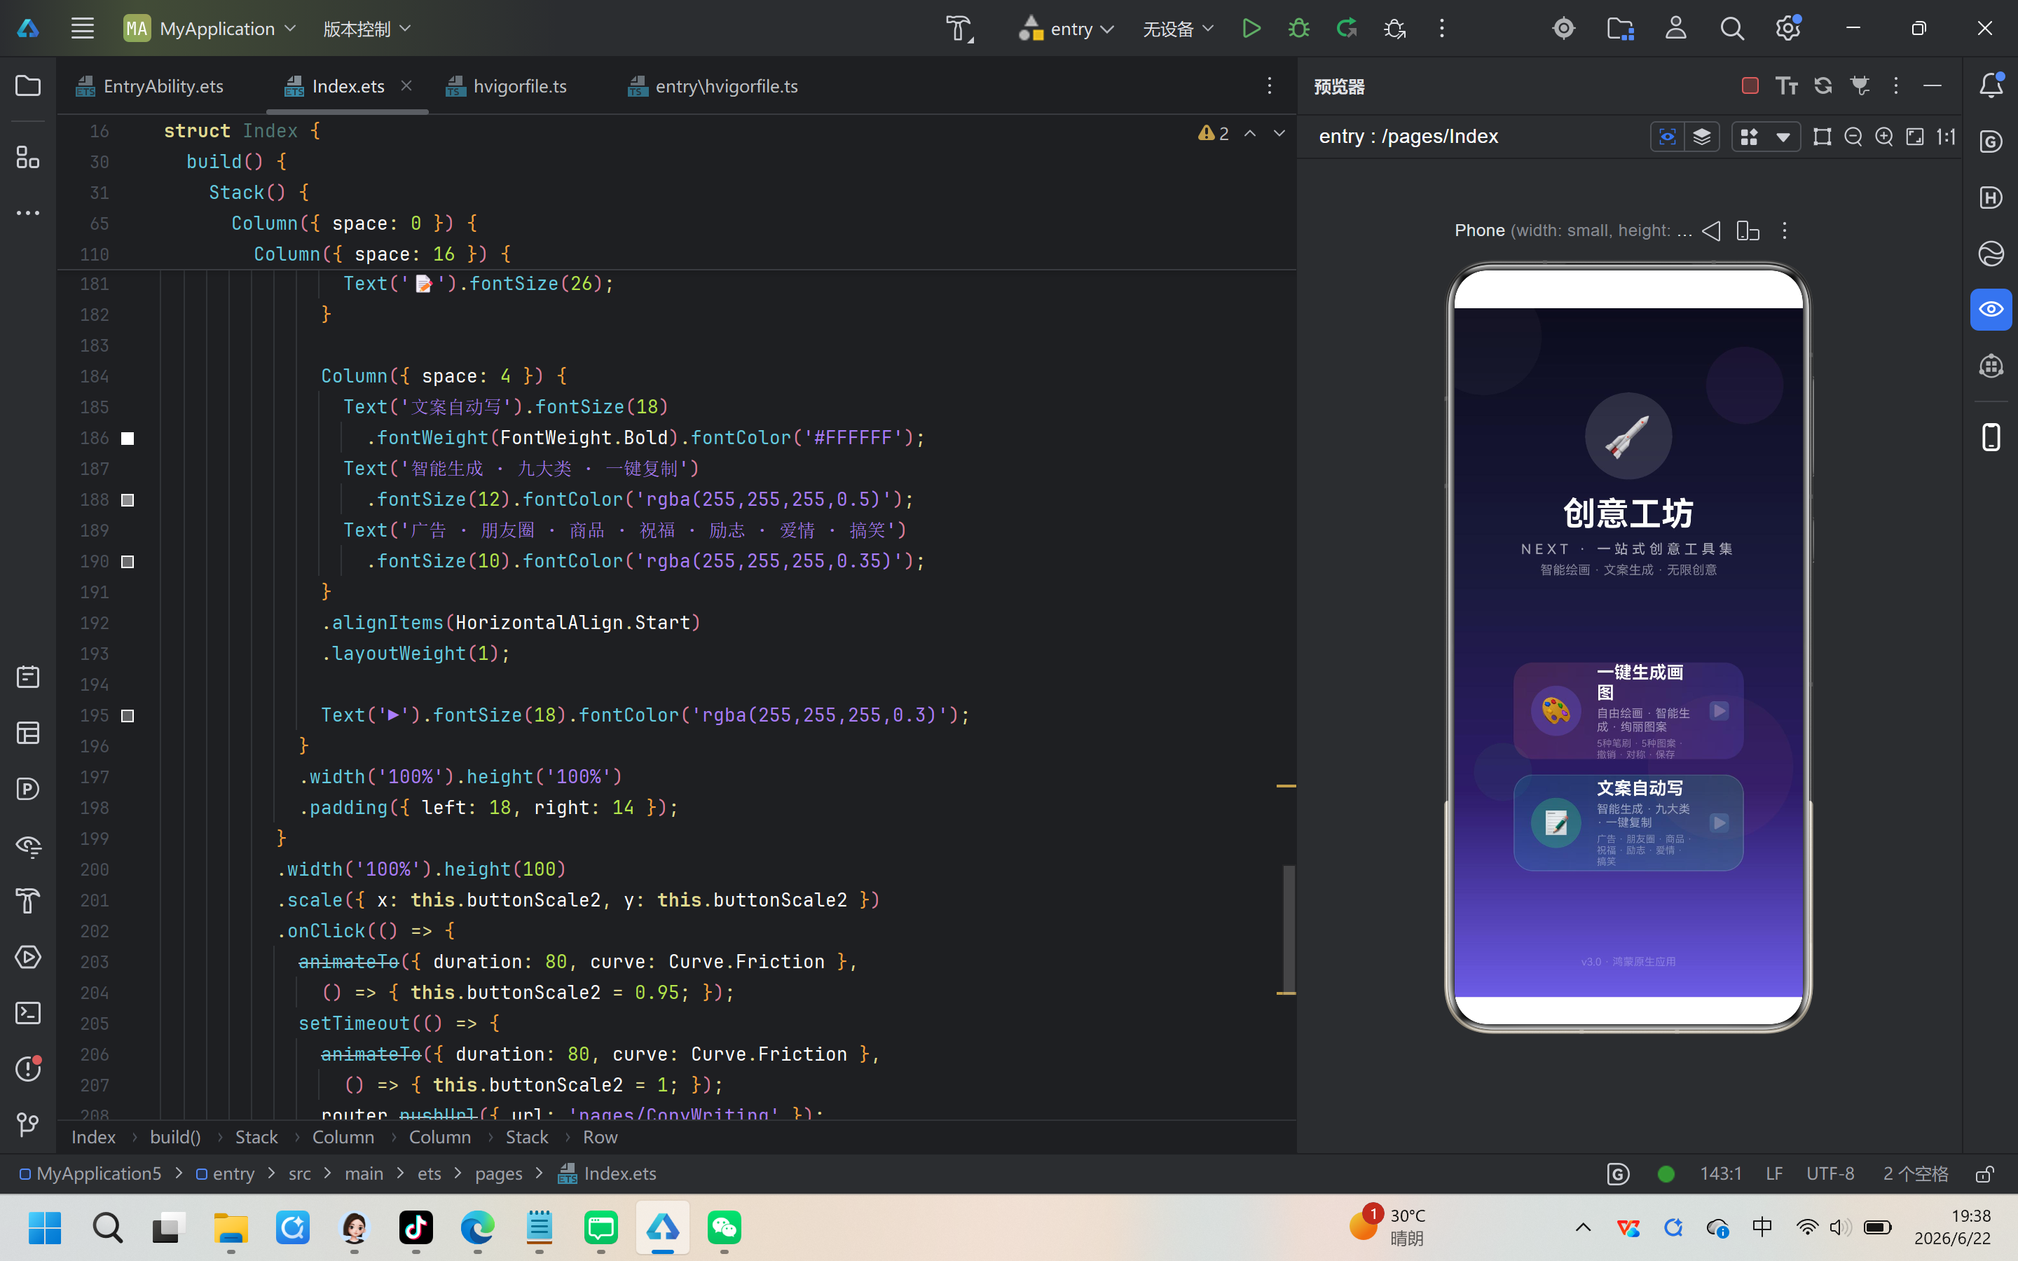Open the Notifications bell panel
Screen dimensions: 2018x1261
pos(1991,84)
